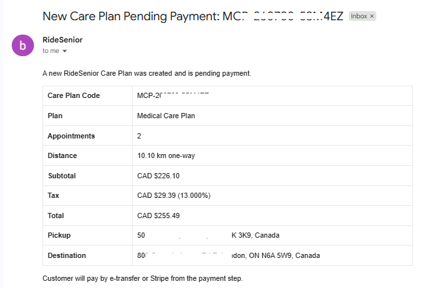Click the 'A new RideSenior Care Plan' intro sentence
422x288 pixels.
[147, 73]
